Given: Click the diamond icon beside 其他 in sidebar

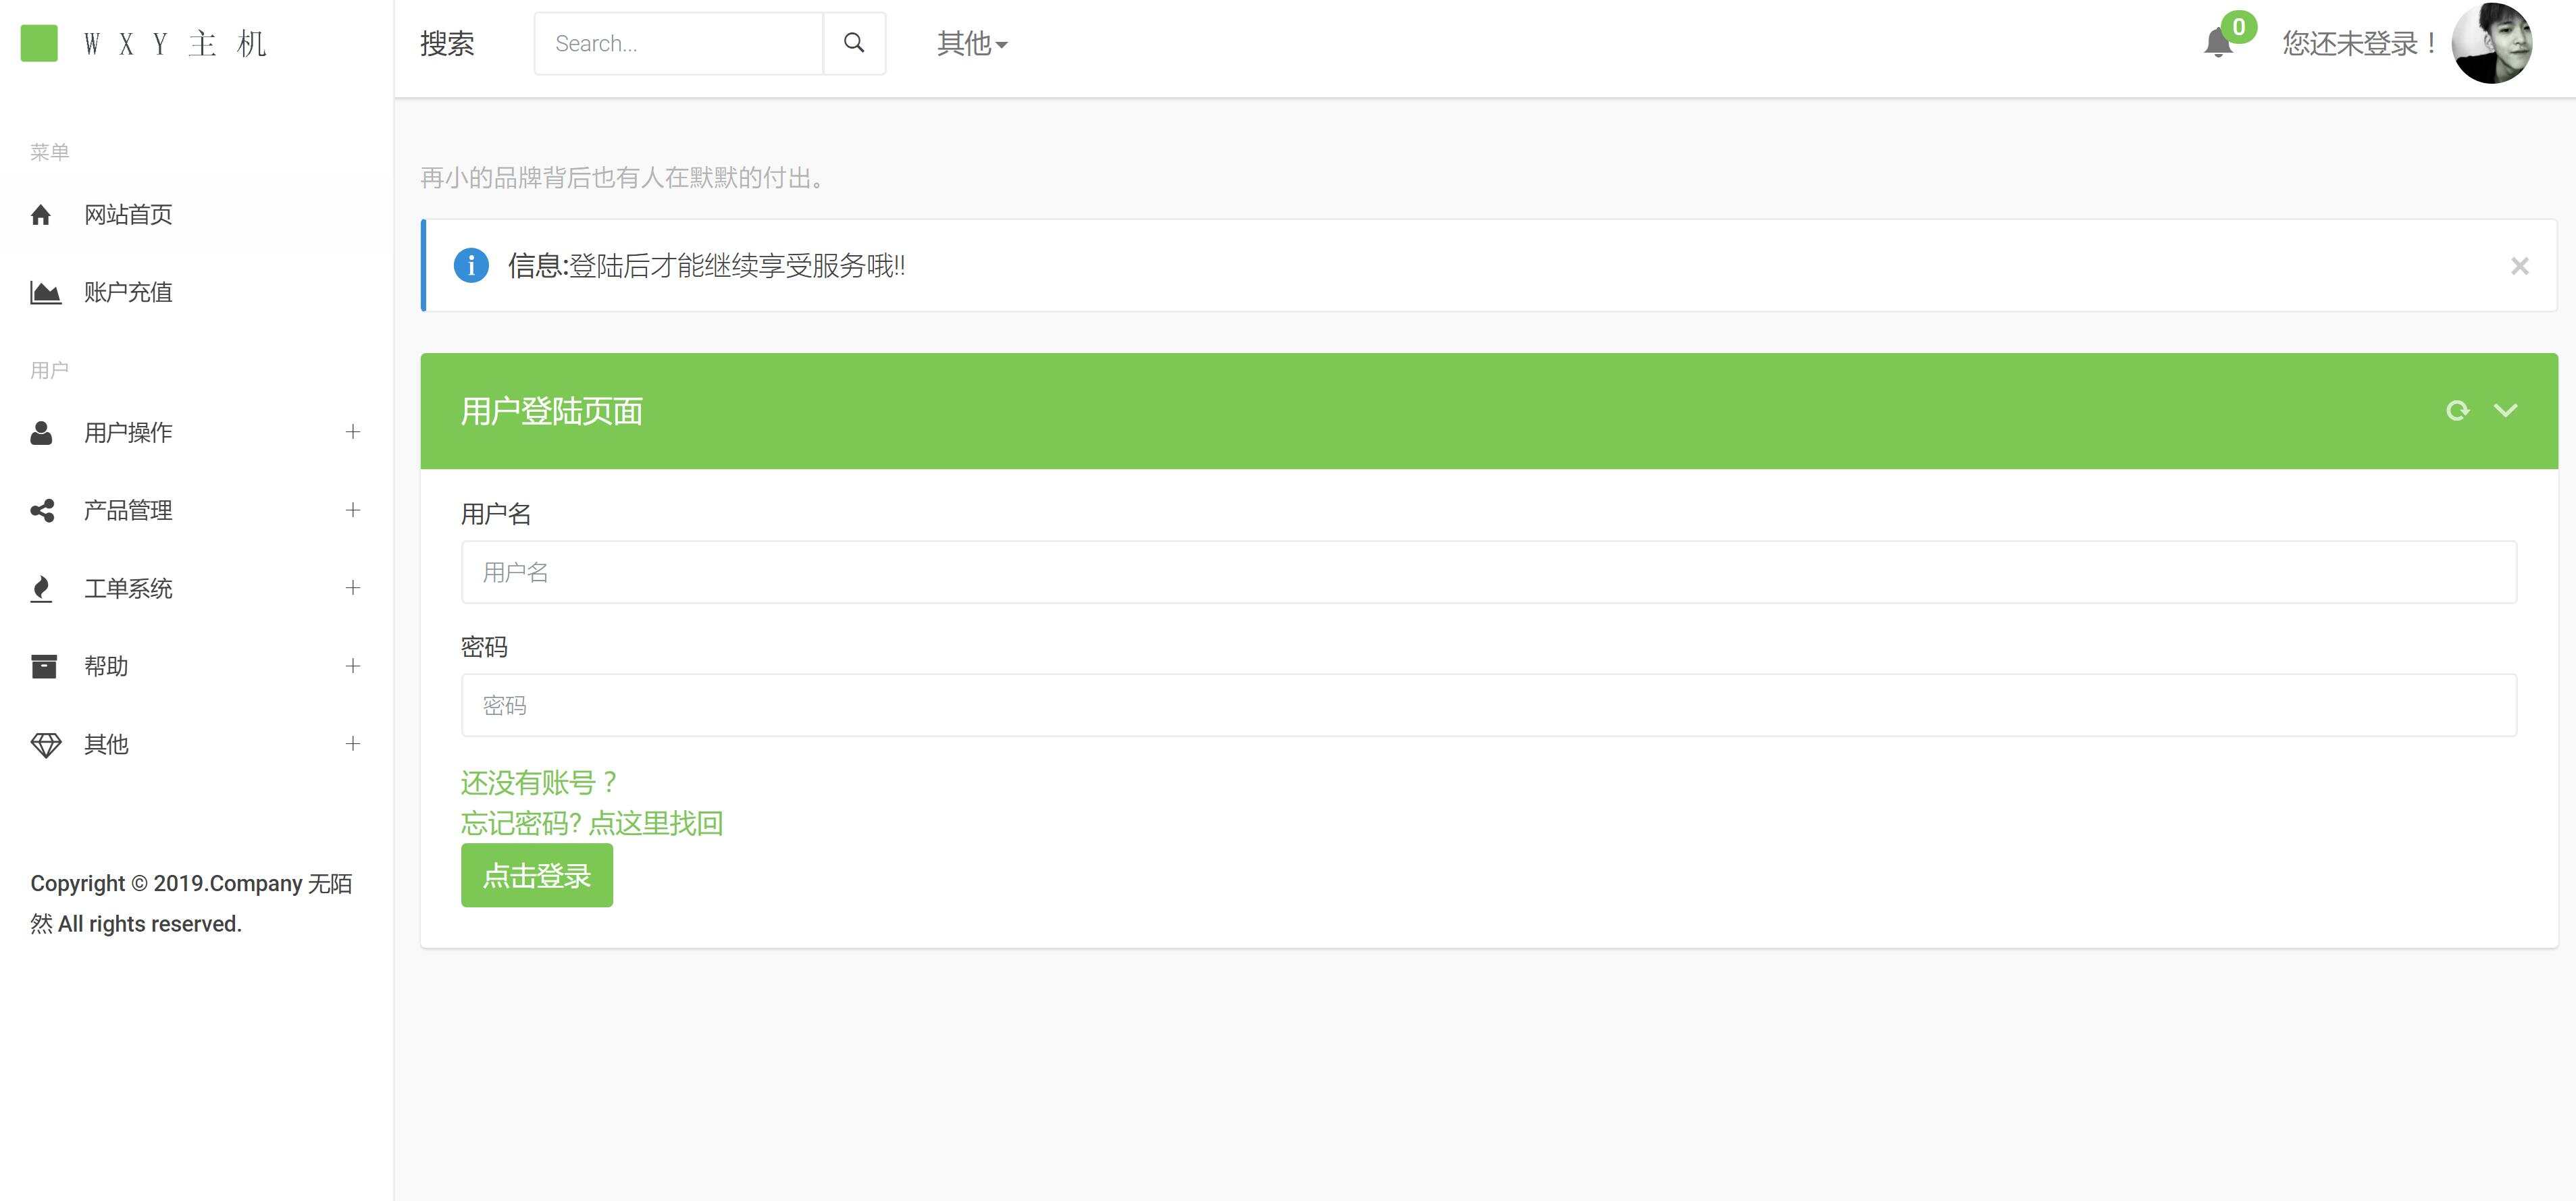Looking at the screenshot, I should [45, 745].
